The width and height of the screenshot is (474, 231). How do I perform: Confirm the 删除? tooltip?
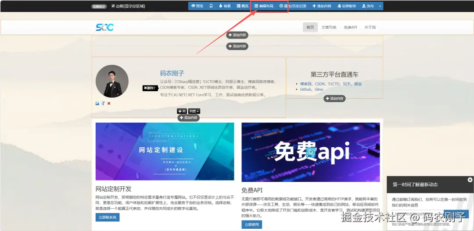coord(150,88)
